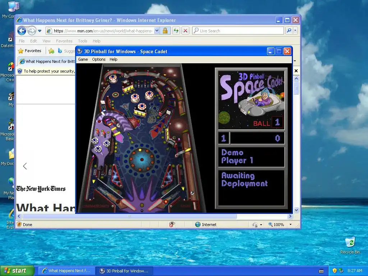Switch to What Happens Next taskbar button
Image resolution: width=368 pixels, height=276 pixels.
click(66, 271)
